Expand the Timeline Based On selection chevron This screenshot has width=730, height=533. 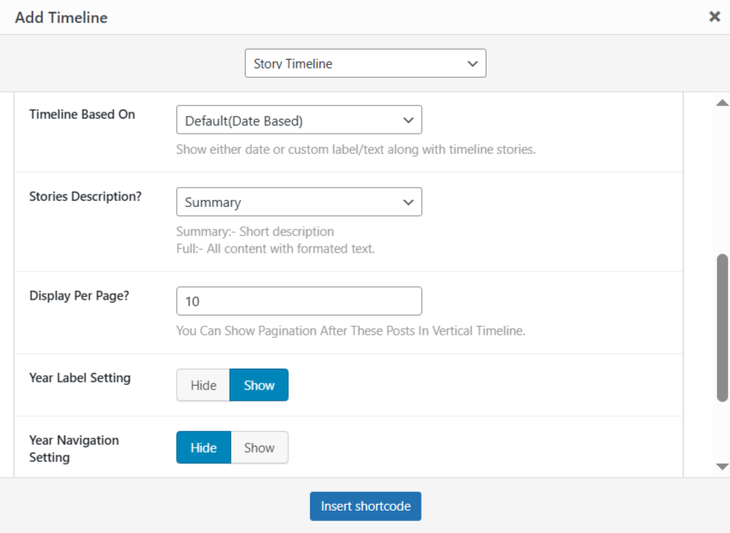(409, 119)
